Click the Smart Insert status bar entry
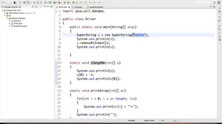 tap(149, 121)
